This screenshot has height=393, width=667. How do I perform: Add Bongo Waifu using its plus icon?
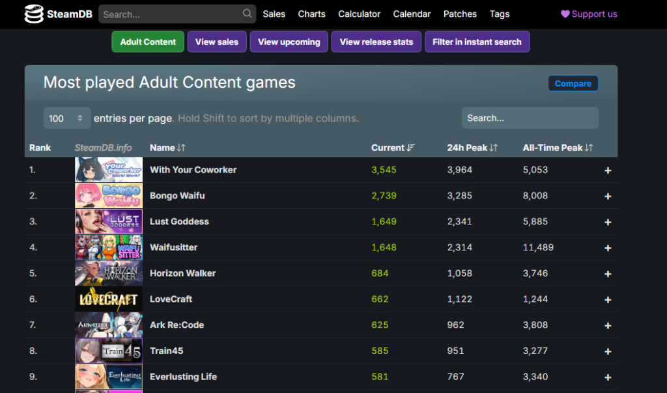(608, 197)
